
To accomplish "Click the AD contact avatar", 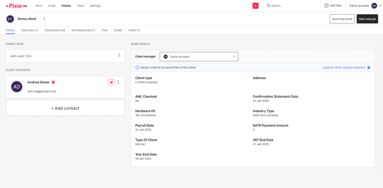I will pos(17,87).
